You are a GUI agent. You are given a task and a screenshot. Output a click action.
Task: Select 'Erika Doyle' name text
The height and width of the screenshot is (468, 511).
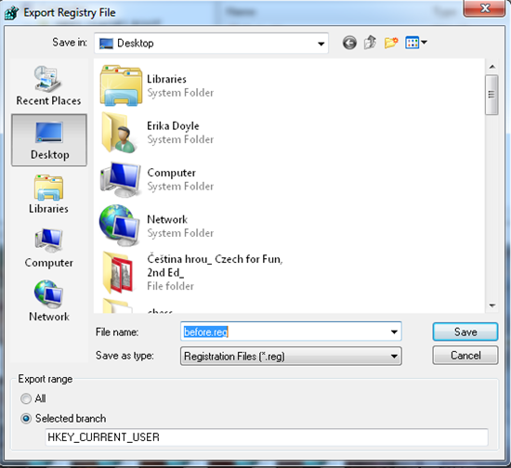click(x=173, y=126)
